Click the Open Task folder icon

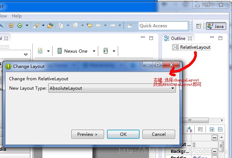point(50,26)
